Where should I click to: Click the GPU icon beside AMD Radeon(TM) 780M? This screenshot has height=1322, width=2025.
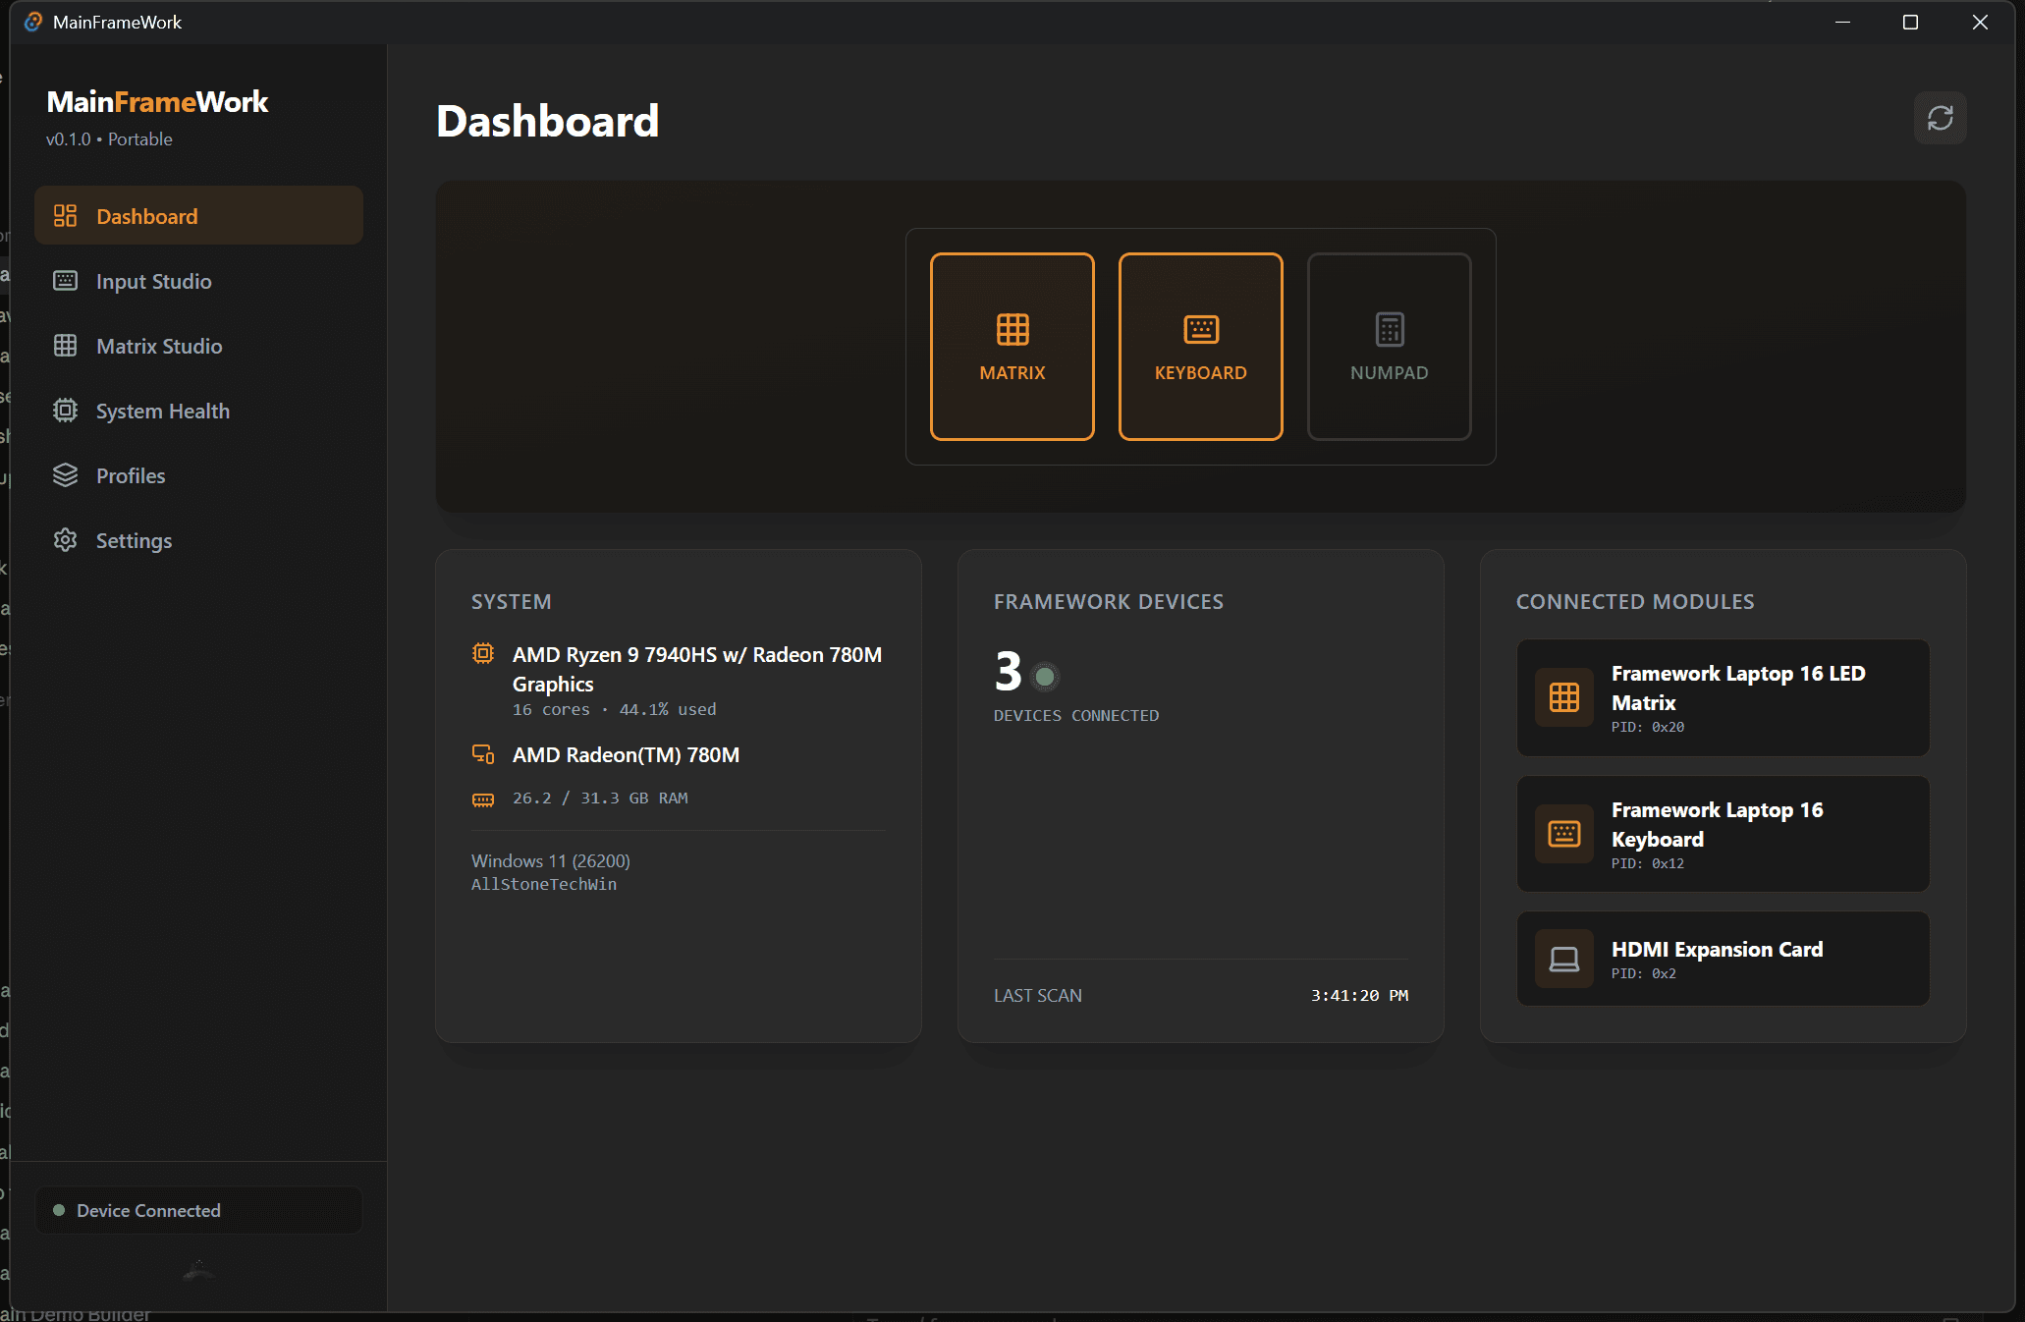pyautogui.click(x=483, y=754)
